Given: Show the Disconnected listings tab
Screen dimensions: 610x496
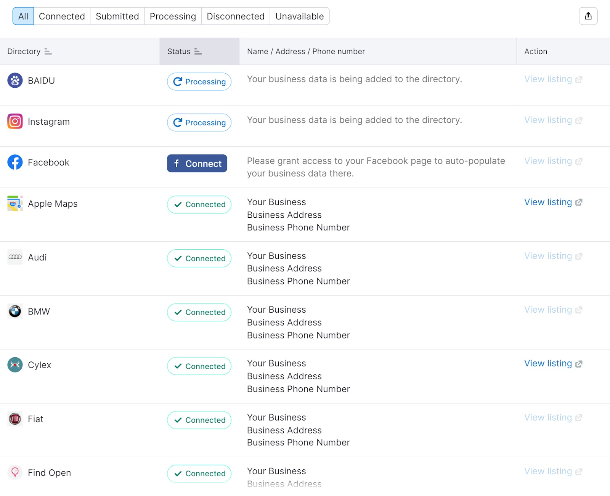Looking at the screenshot, I should 235,16.
